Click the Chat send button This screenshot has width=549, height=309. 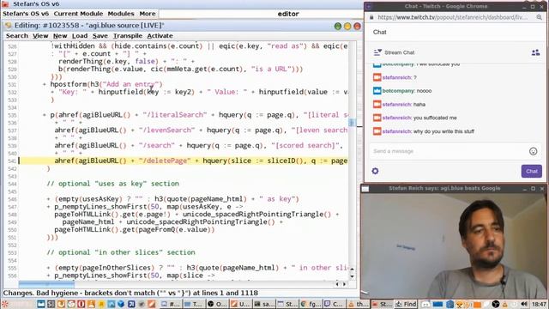(x=531, y=171)
